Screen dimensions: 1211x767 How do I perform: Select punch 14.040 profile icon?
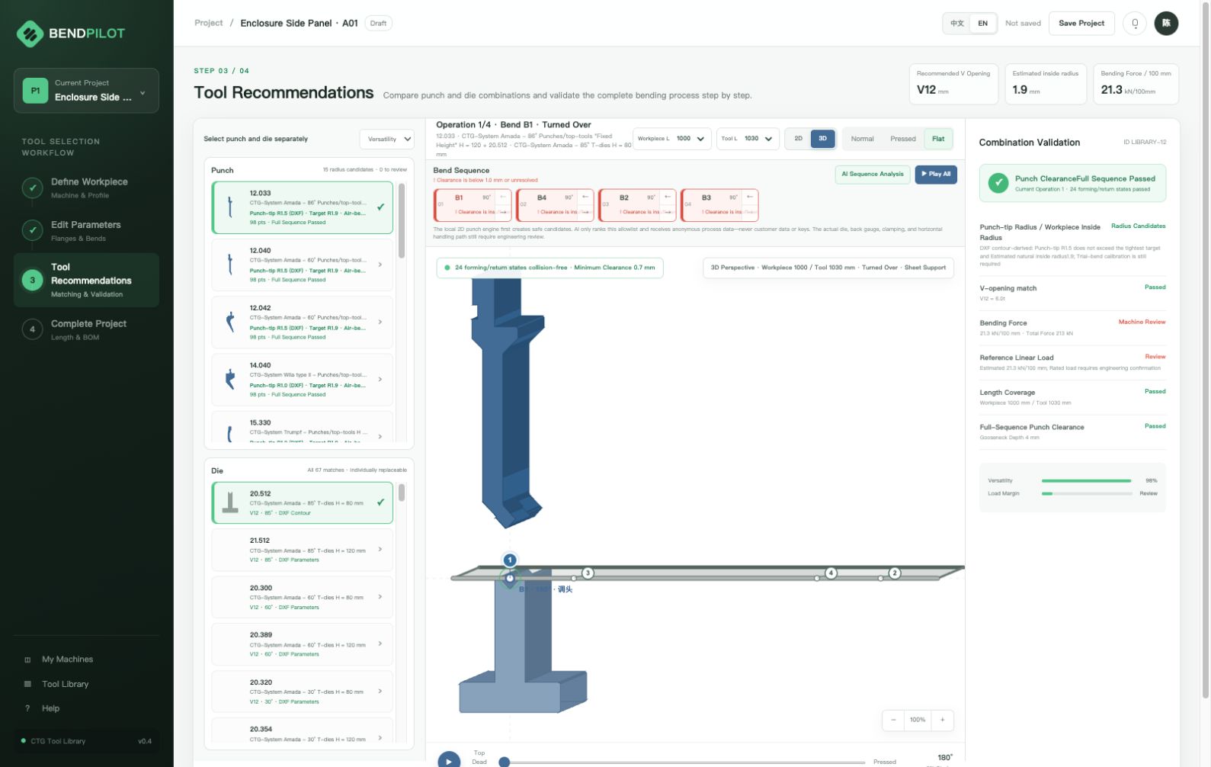[x=230, y=379]
